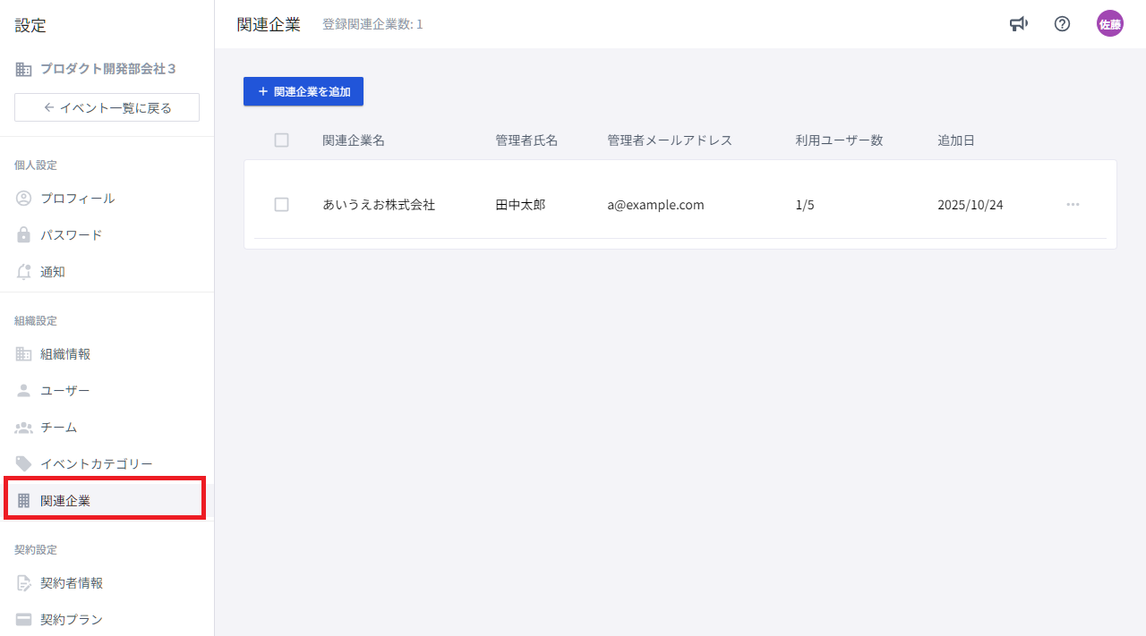Screen dimensions: 1146x636
Task: Click the a@example.com email address cell
Action: tap(655, 205)
